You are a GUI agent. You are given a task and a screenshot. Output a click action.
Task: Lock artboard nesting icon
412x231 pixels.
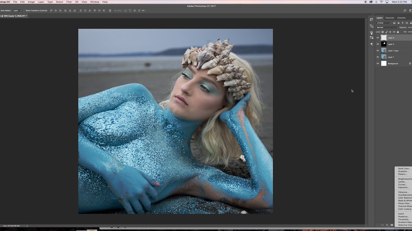tap(394, 32)
